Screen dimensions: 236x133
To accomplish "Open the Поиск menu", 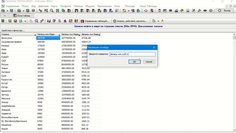I will [x=25, y=6].
